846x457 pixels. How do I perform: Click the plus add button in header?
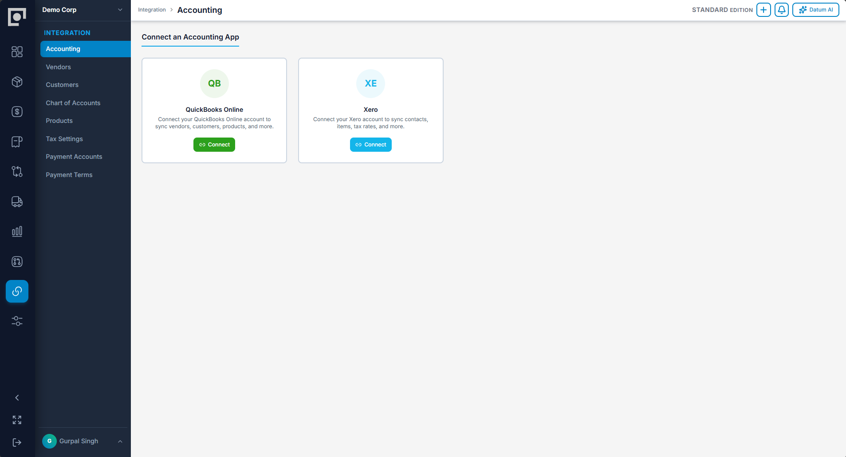click(763, 10)
